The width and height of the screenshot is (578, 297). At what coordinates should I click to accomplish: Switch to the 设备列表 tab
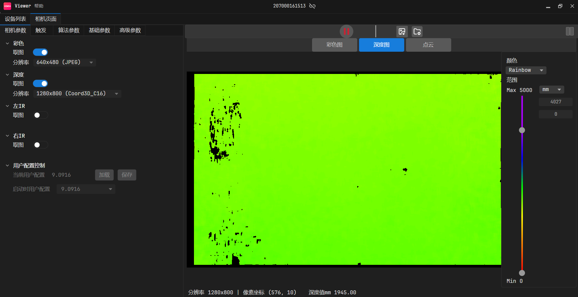coord(15,19)
